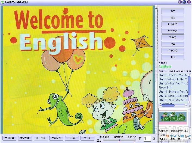Click the 语速 speed slider handle
The width and height of the screenshot is (192, 143).
(x=119, y=140)
